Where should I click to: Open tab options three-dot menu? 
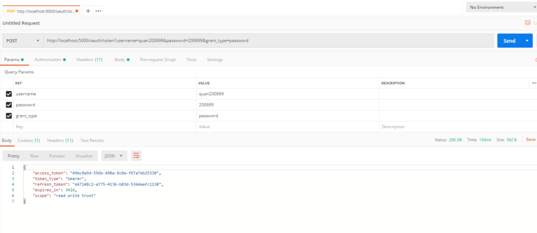tap(98, 11)
